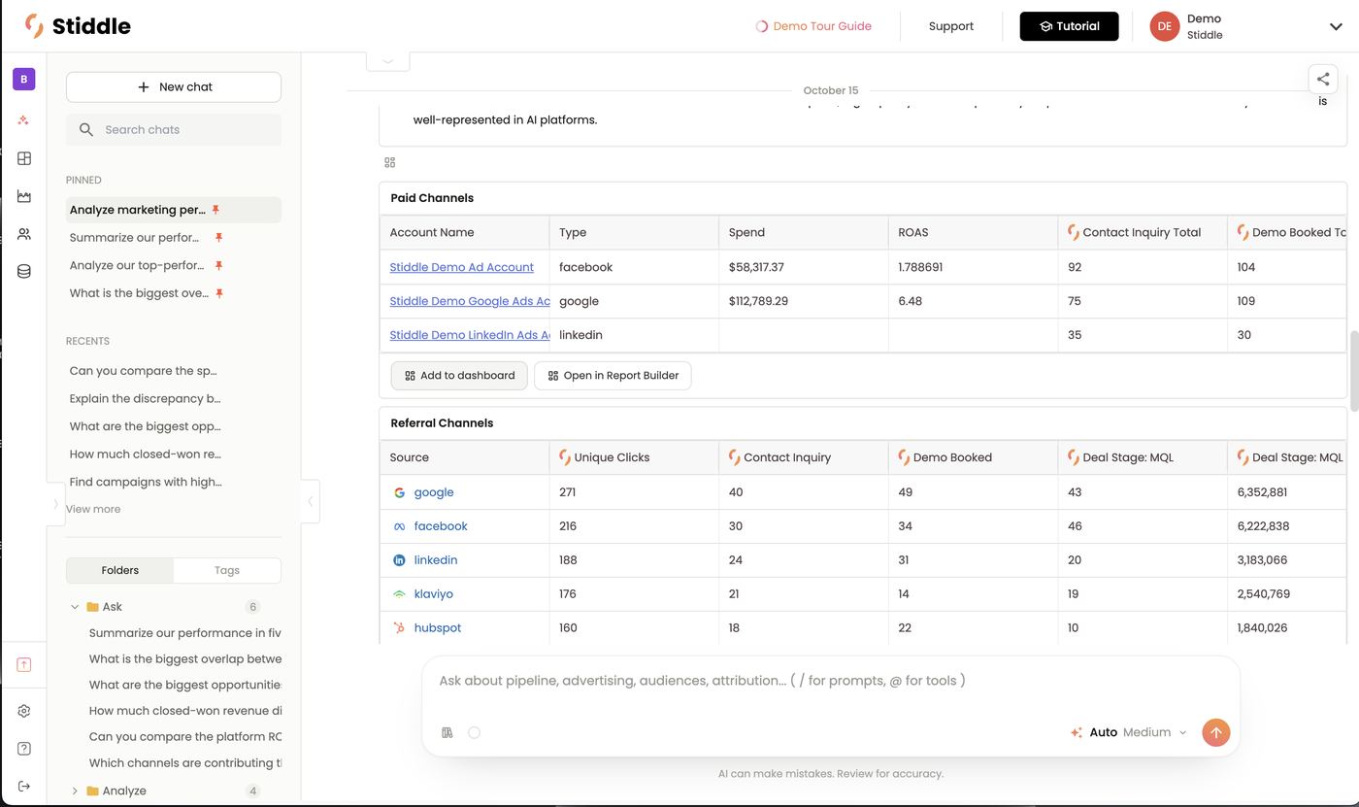The width and height of the screenshot is (1359, 807).
Task: Open the Stiddle Demo Ad Account link
Action: tap(461, 267)
